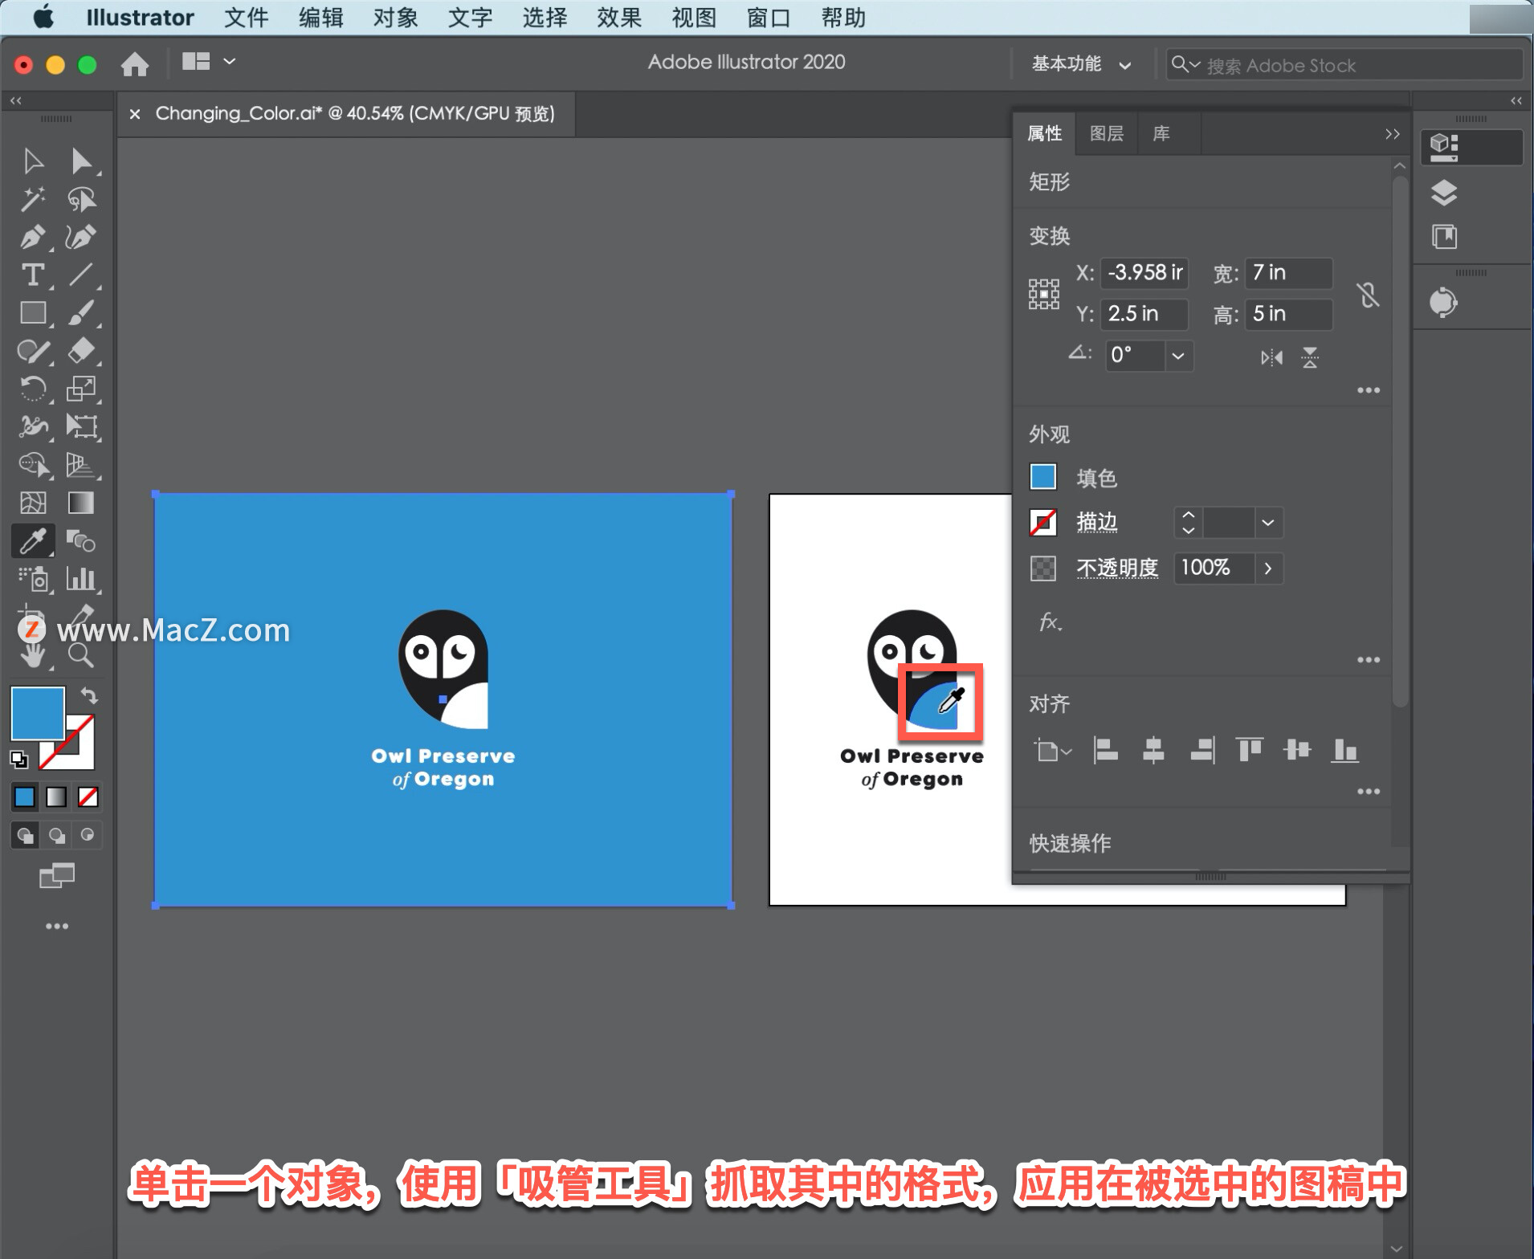Open the 填色 fill color swatch
This screenshot has width=1534, height=1259.
click(x=1043, y=477)
